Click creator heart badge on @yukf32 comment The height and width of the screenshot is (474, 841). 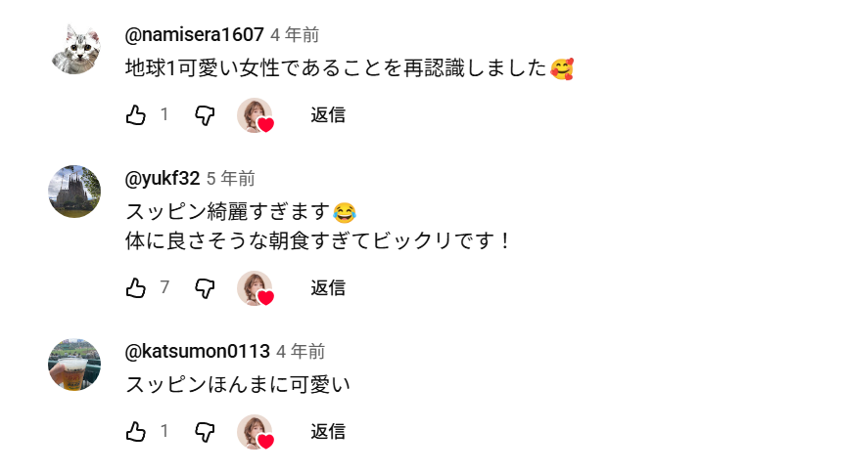256,289
